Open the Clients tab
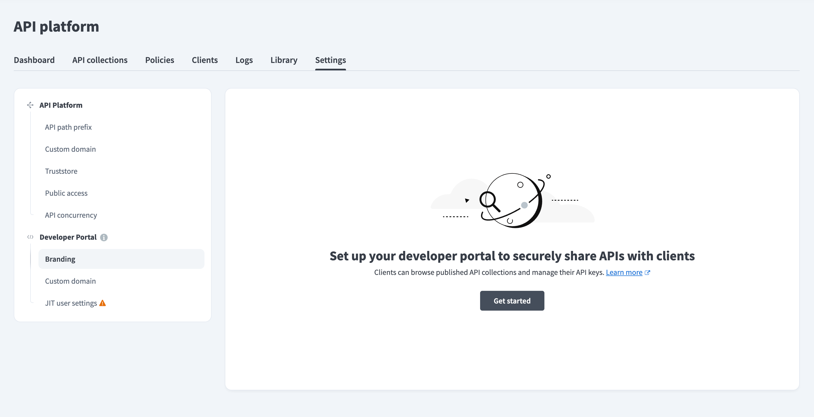 [x=204, y=60]
